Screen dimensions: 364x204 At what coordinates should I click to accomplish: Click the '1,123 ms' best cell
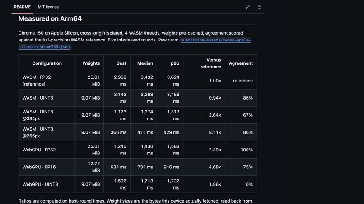pos(117,115)
